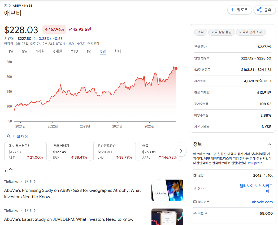Click the web icon next to 웹사이트

[x=195, y=202]
